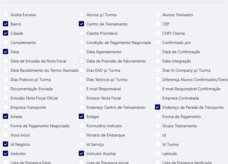Uncheck the Estágio checkbox
Viewport: 228px width, 164px height.
click(81, 117)
